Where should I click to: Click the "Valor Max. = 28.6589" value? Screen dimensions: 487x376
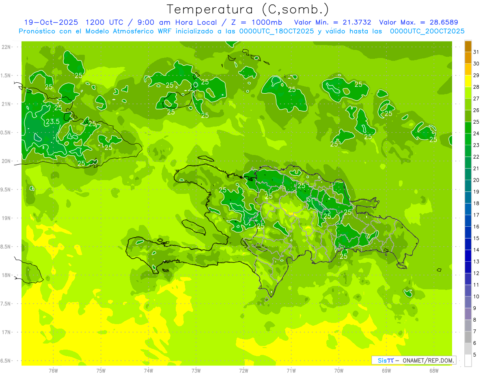[x=418, y=22]
